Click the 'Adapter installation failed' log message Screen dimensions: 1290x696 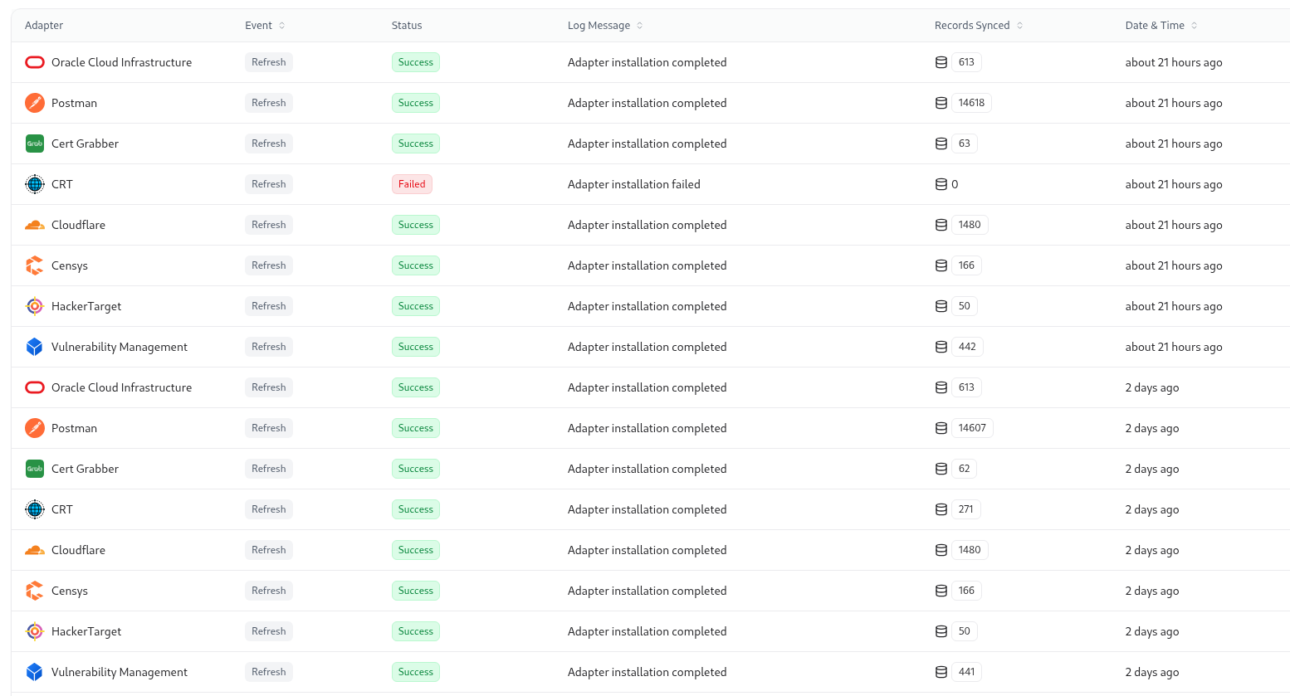click(634, 184)
